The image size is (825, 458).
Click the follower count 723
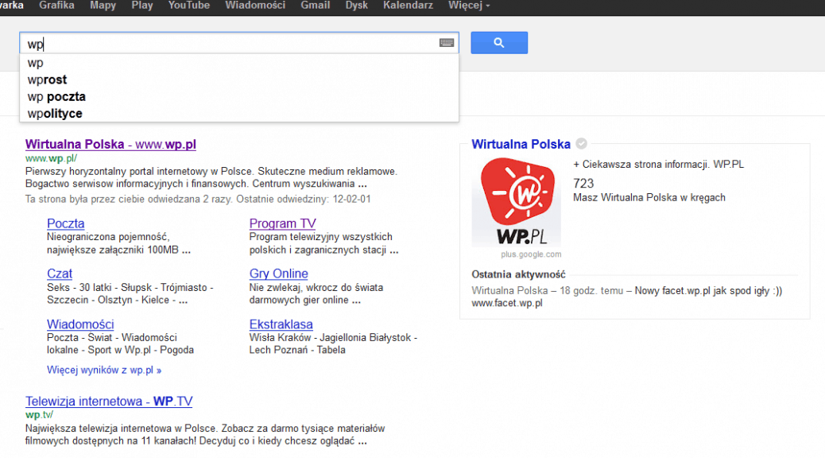click(583, 183)
